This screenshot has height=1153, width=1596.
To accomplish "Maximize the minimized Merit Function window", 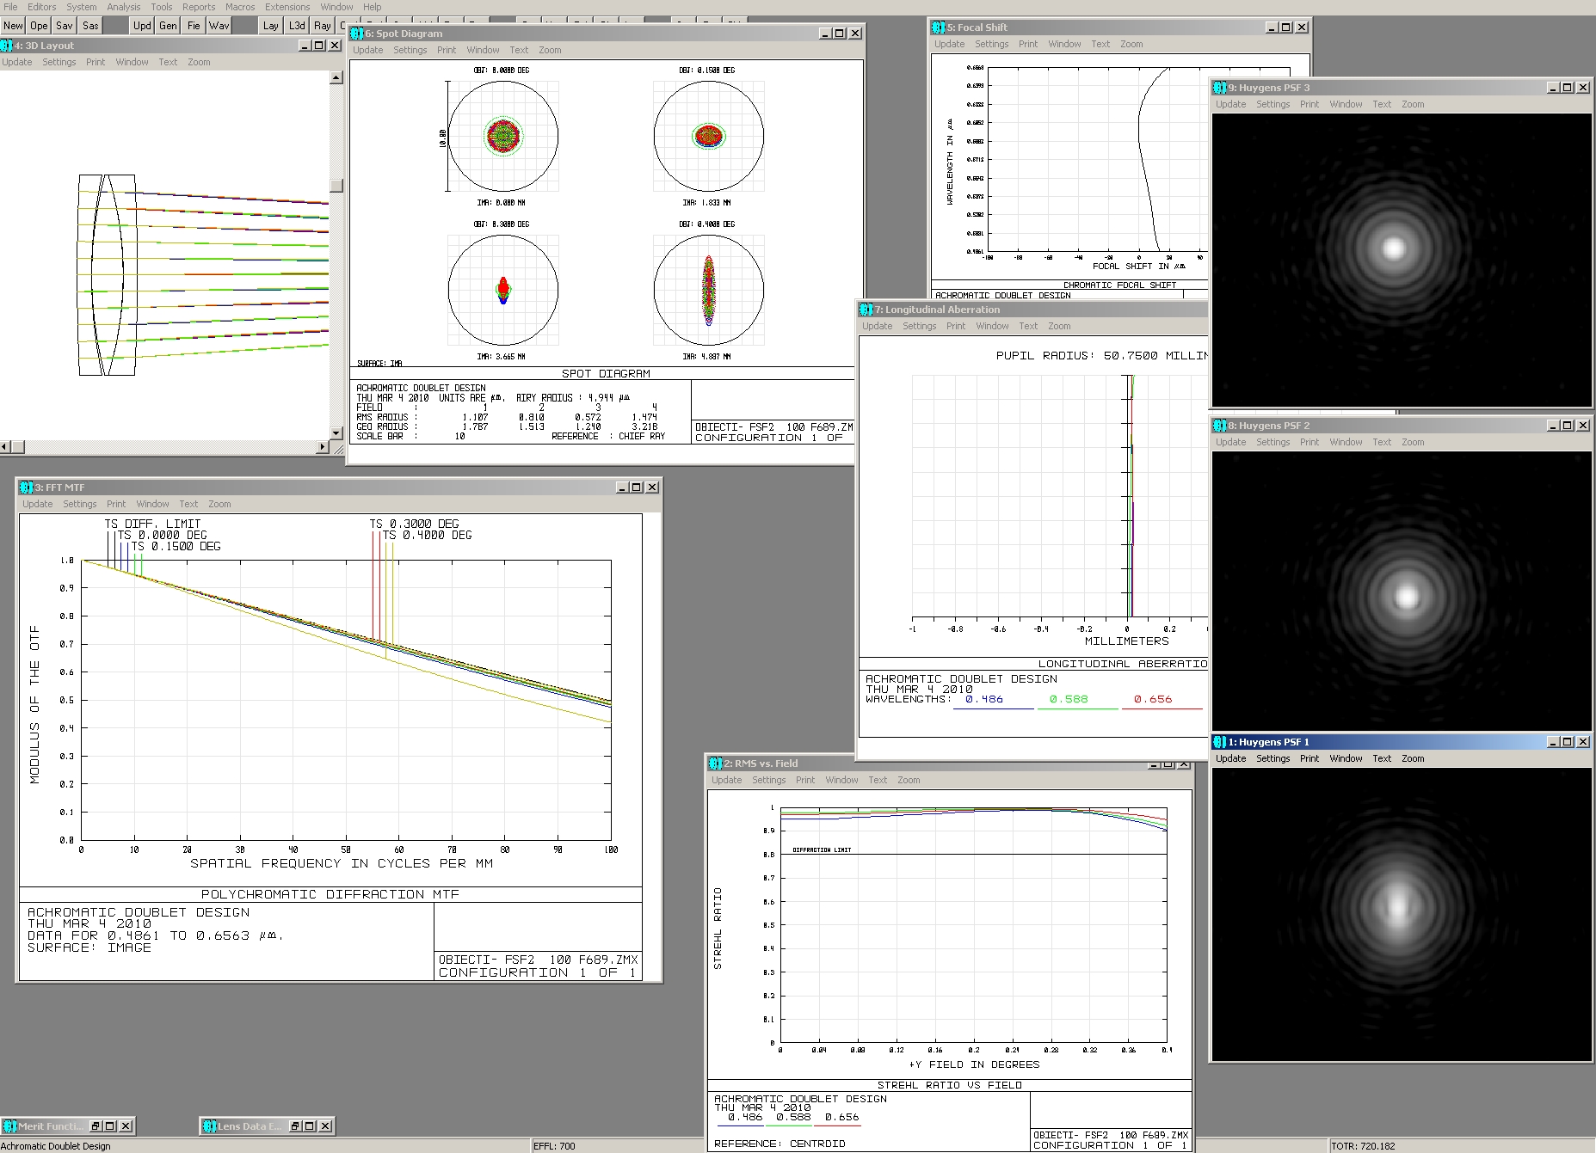I will pyautogui.click(x=111, y=1126).
